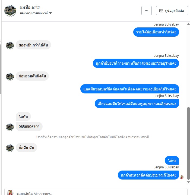Click the seen-by avatar beside last message
This screenshot has height=195, width=190.
click(x=182, y=177)
